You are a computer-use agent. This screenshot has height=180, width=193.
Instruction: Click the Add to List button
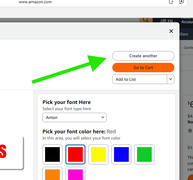point(140,79)
